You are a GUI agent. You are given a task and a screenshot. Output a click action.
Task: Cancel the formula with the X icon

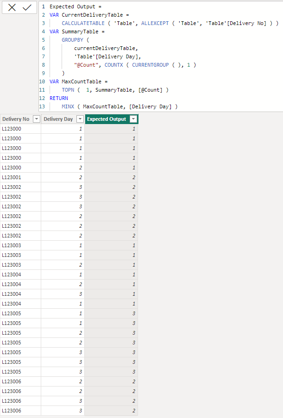click(x=12, y=7)
